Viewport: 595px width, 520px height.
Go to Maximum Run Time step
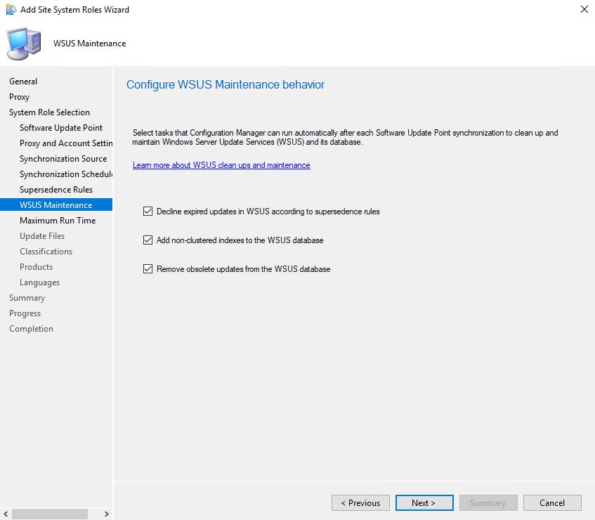[58, 221]
